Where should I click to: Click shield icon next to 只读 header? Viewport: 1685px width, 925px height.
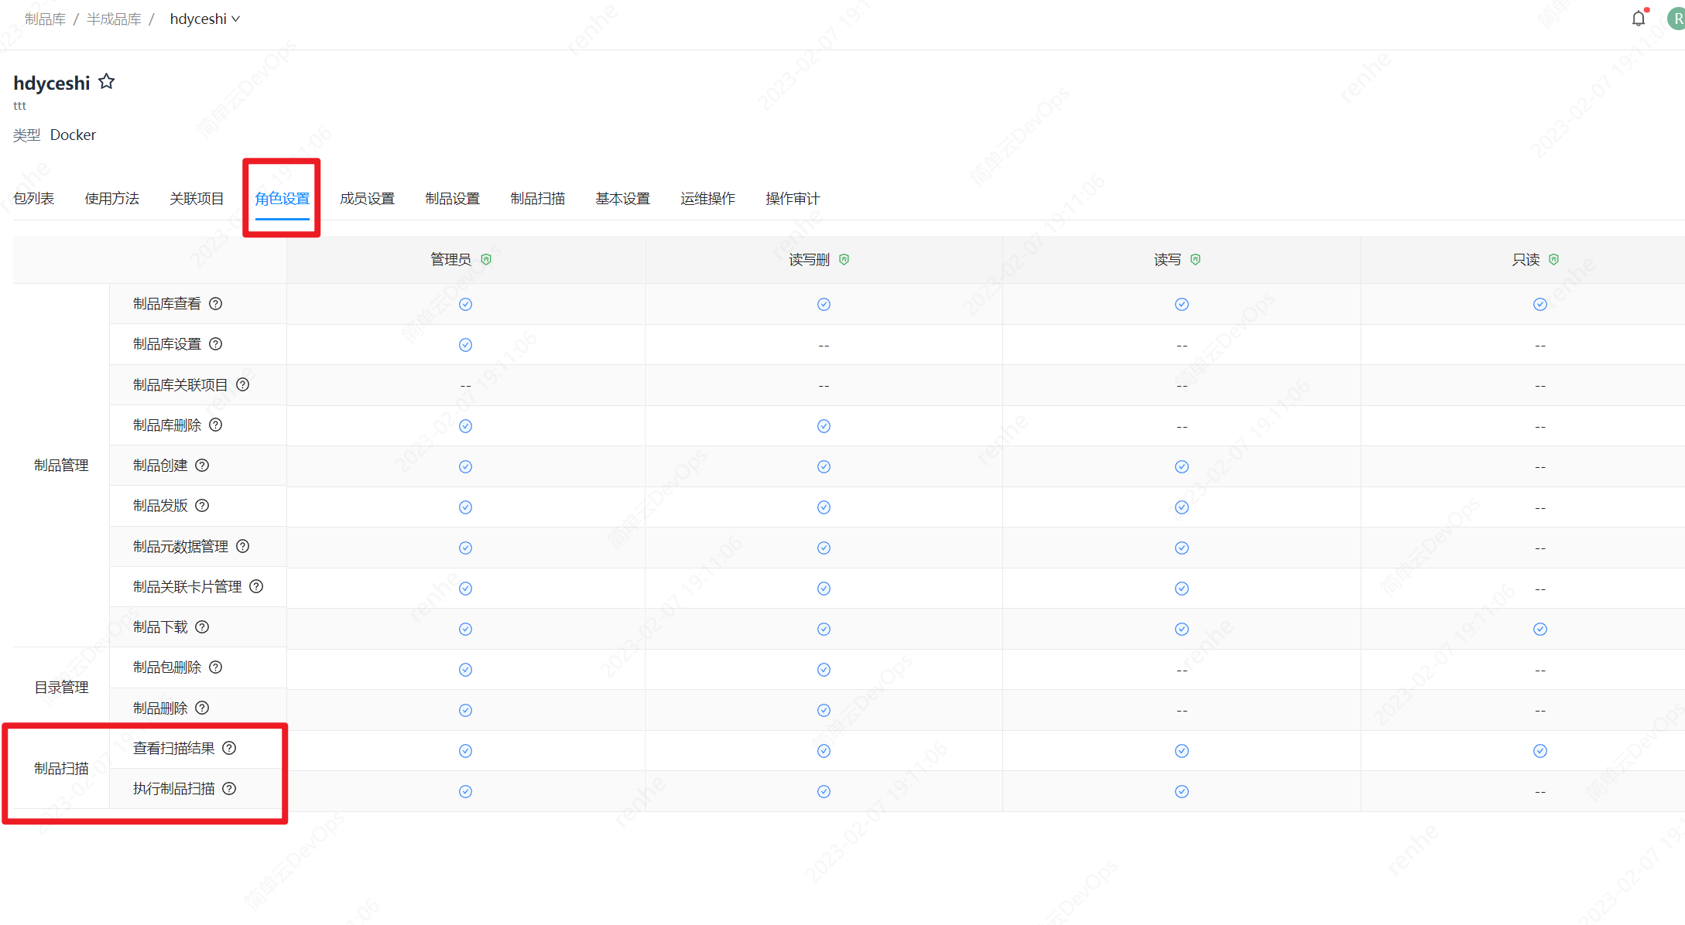click(x=1553, y=260)
